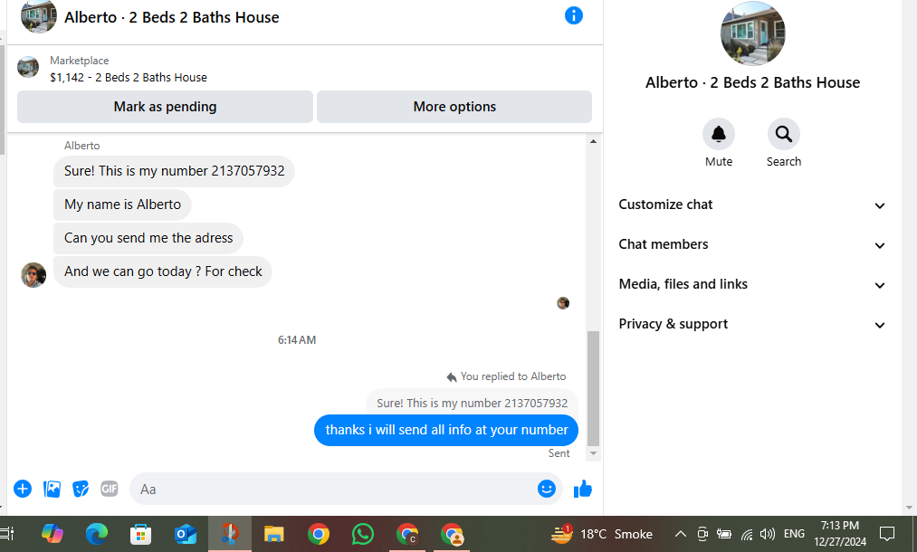Open the emoji picker in the message box
This screenshot has width=917, height=552.
click(546, 489)
